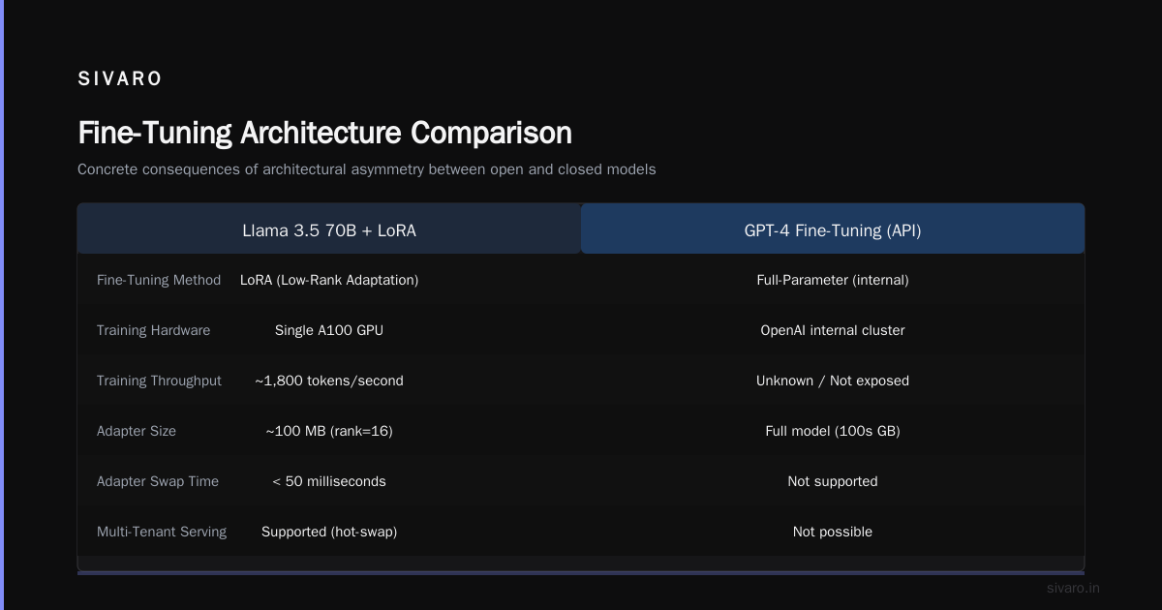Click the Adapter Size row label

coord(137,431)
